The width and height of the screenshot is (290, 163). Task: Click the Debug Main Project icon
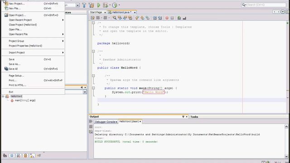click(105, 5)
